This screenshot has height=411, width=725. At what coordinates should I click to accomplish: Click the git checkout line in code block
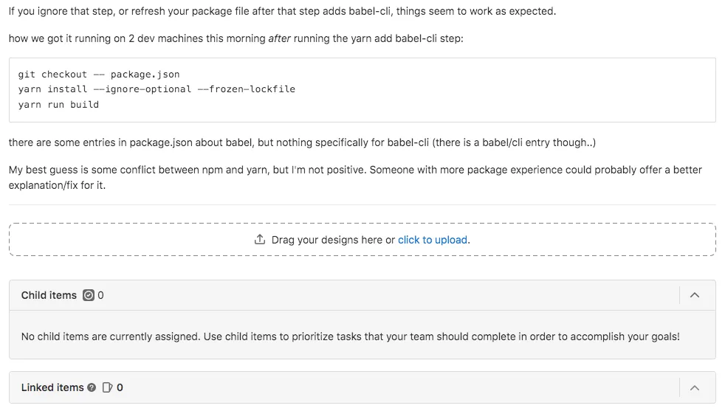coord(99,75)
